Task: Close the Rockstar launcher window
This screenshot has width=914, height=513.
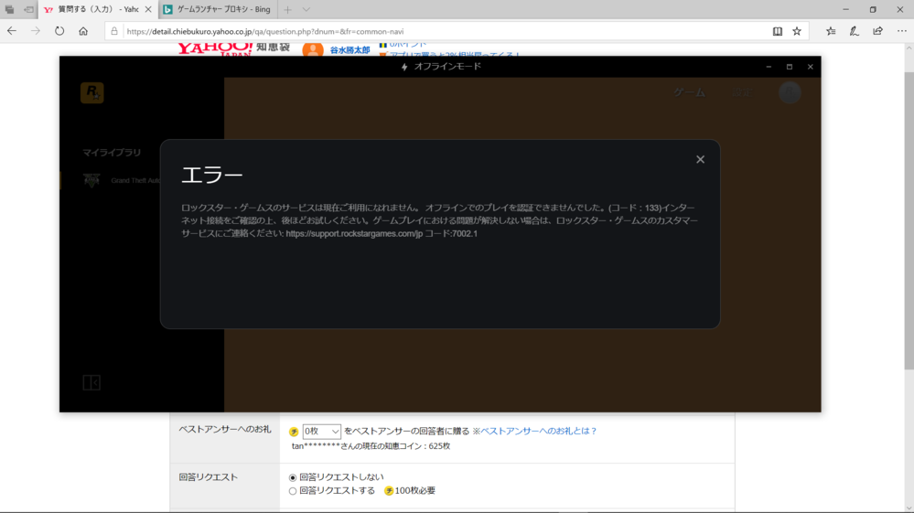Action: coord(811,67)
